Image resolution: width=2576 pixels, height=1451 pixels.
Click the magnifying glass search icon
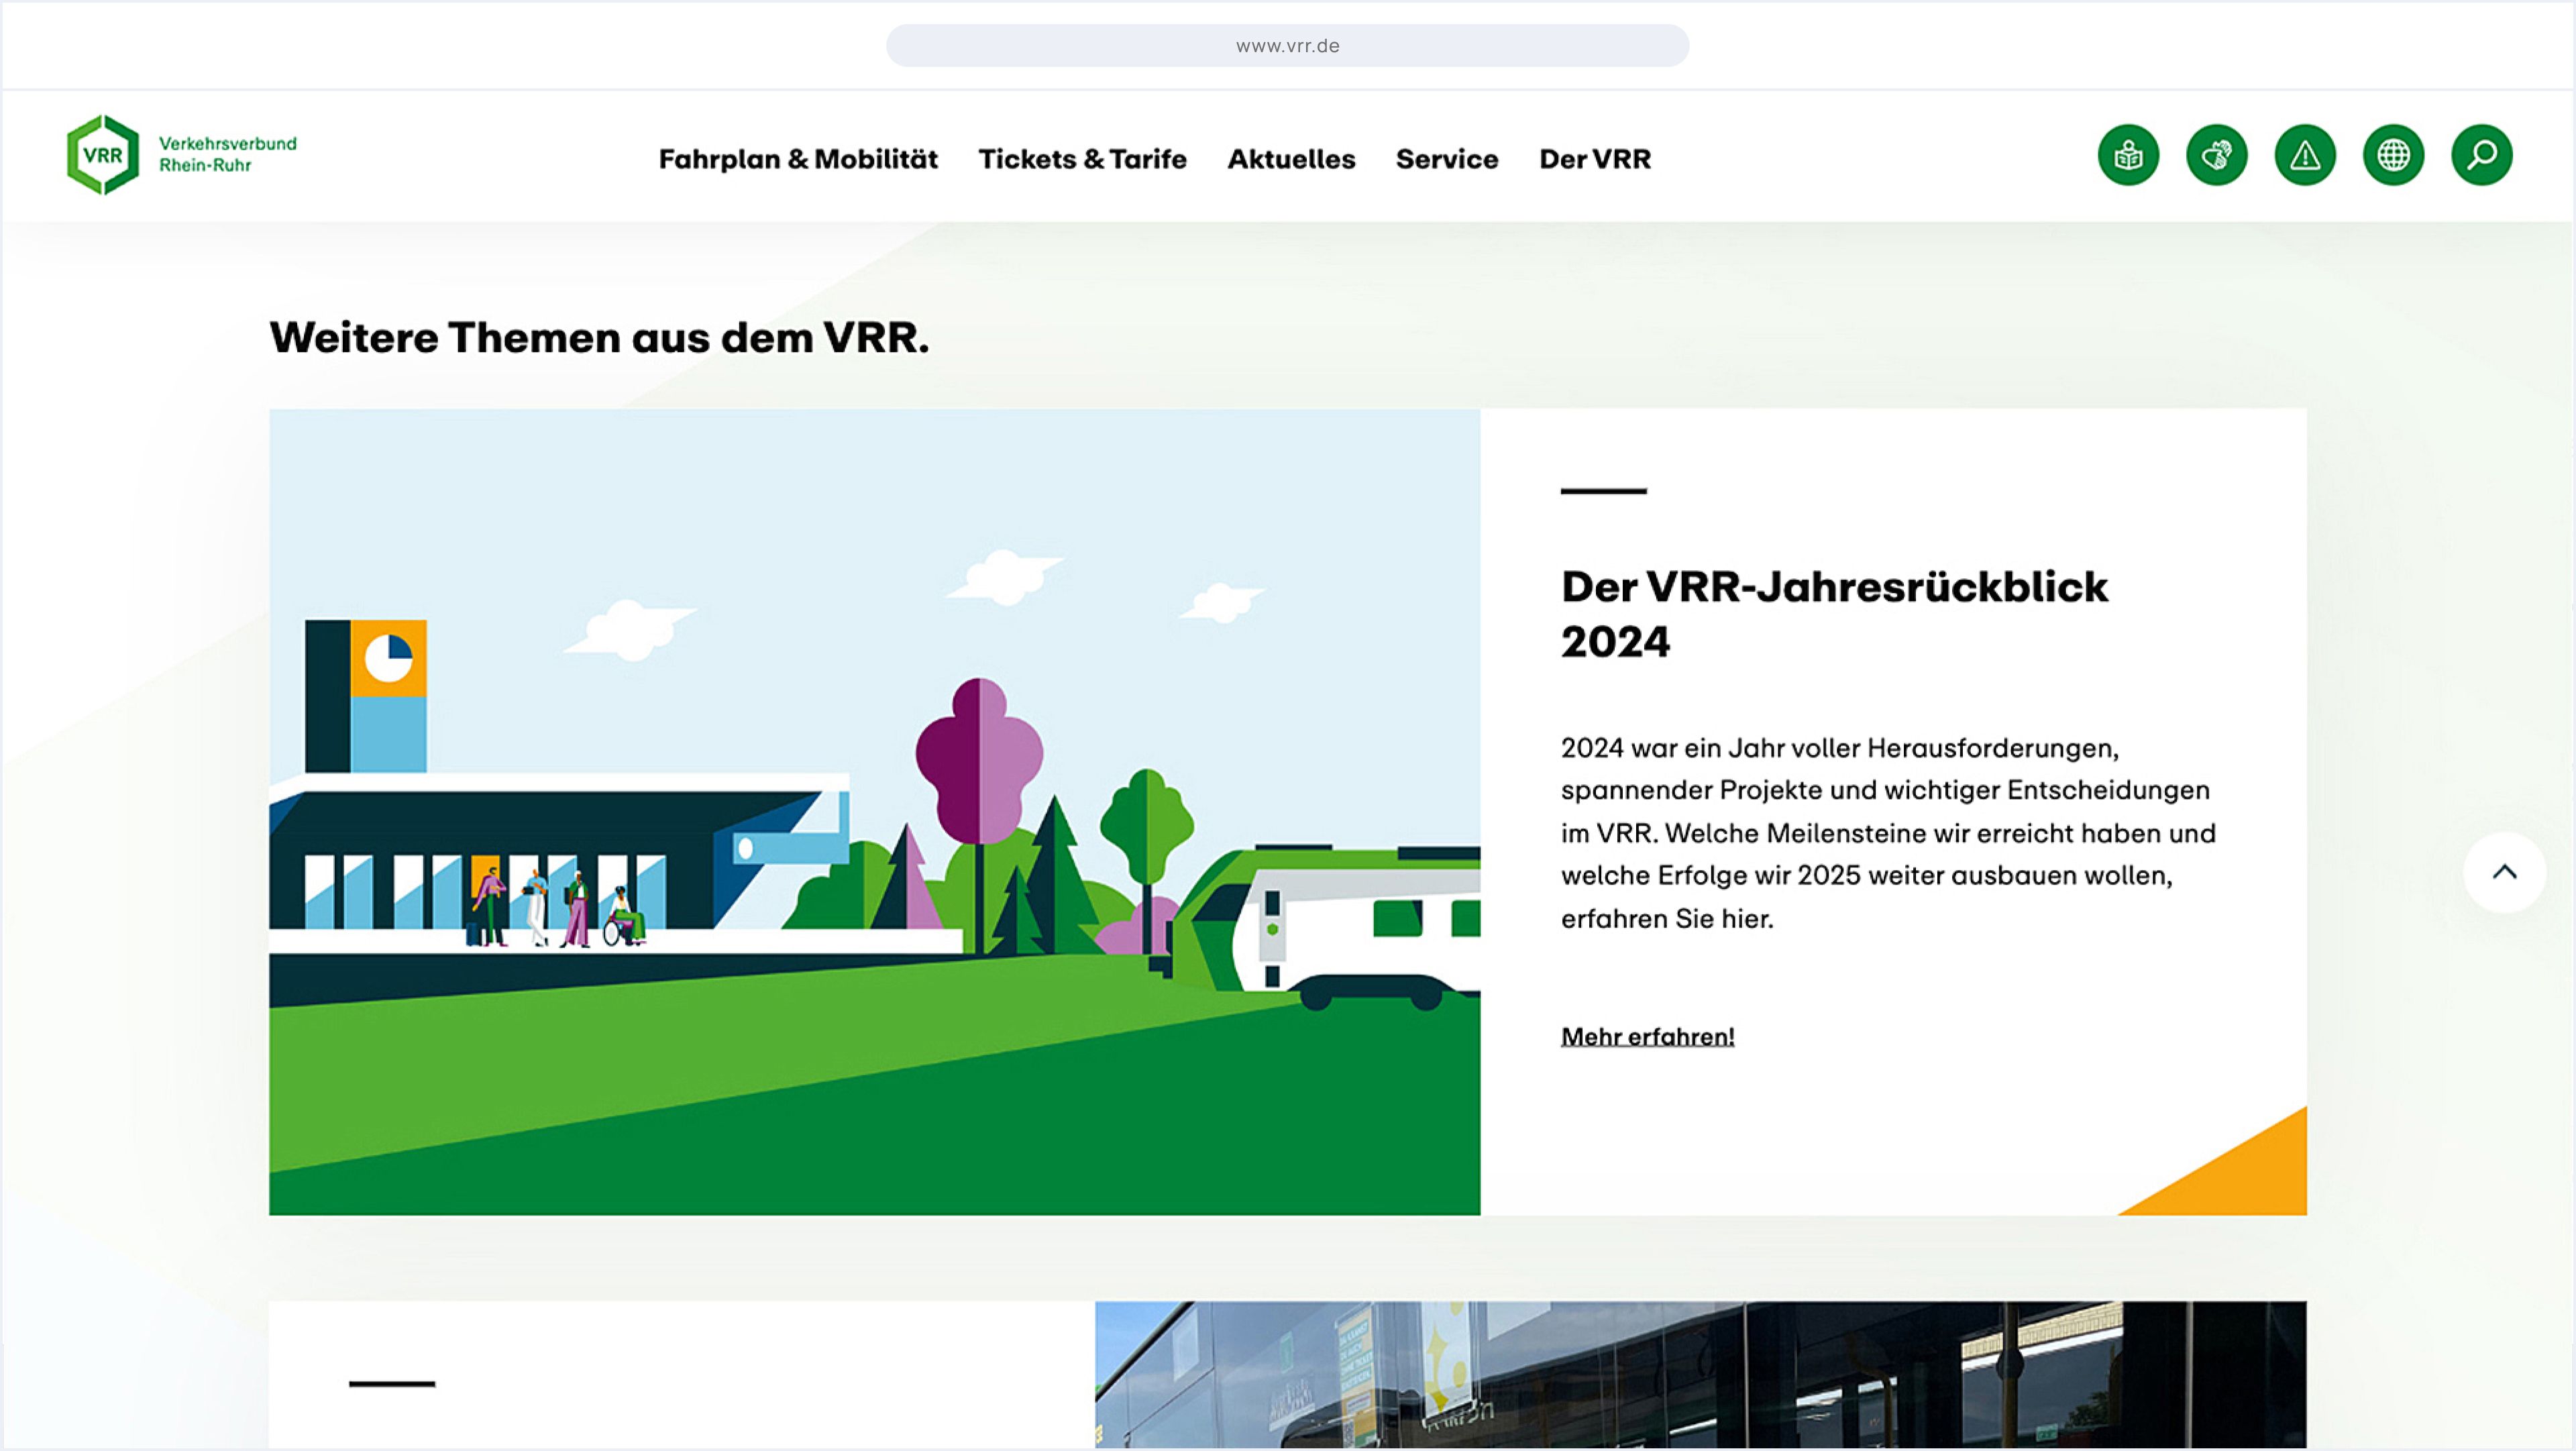click(x=2481, y=155)
